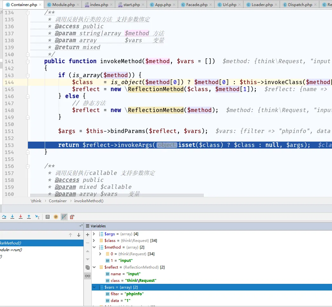Toggle the sort values alphabetically button

[64, 217]
